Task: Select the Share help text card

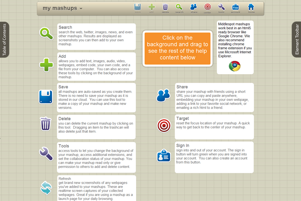Action: [214, 97]
